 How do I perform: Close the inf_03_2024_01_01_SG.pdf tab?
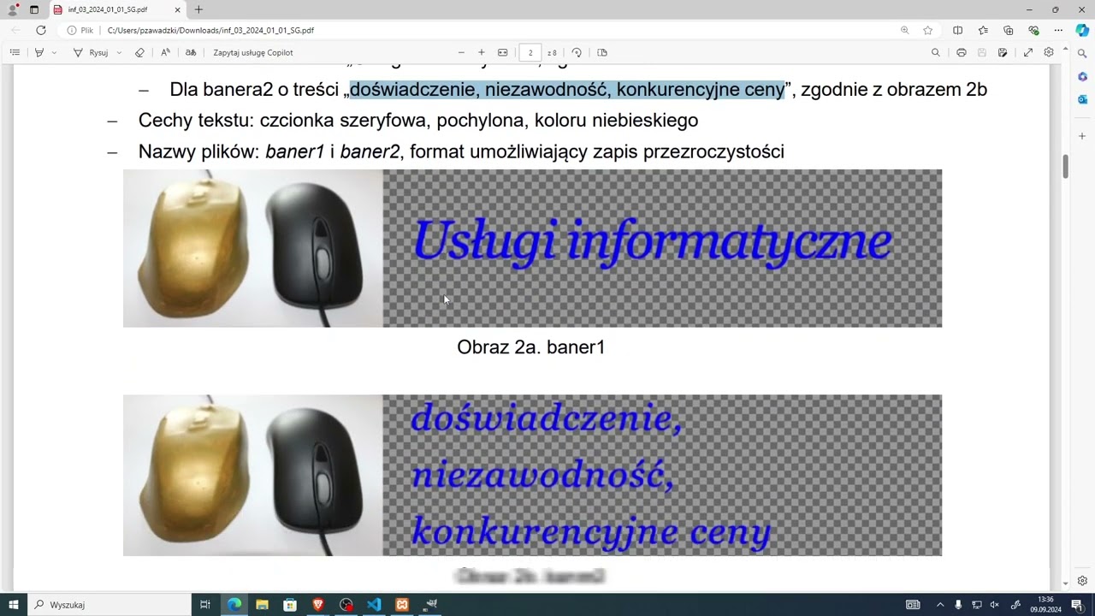(x=178, y=9)
